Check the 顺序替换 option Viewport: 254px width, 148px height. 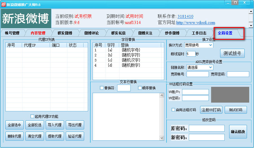140,88
